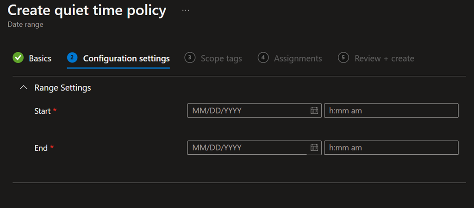The image size is (474, 208).
Task: Click the step 2 circle icon
Action: click(72, 58)
